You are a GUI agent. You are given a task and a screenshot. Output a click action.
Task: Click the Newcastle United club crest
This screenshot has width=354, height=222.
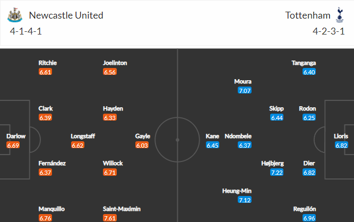click(x=15, y=15)
